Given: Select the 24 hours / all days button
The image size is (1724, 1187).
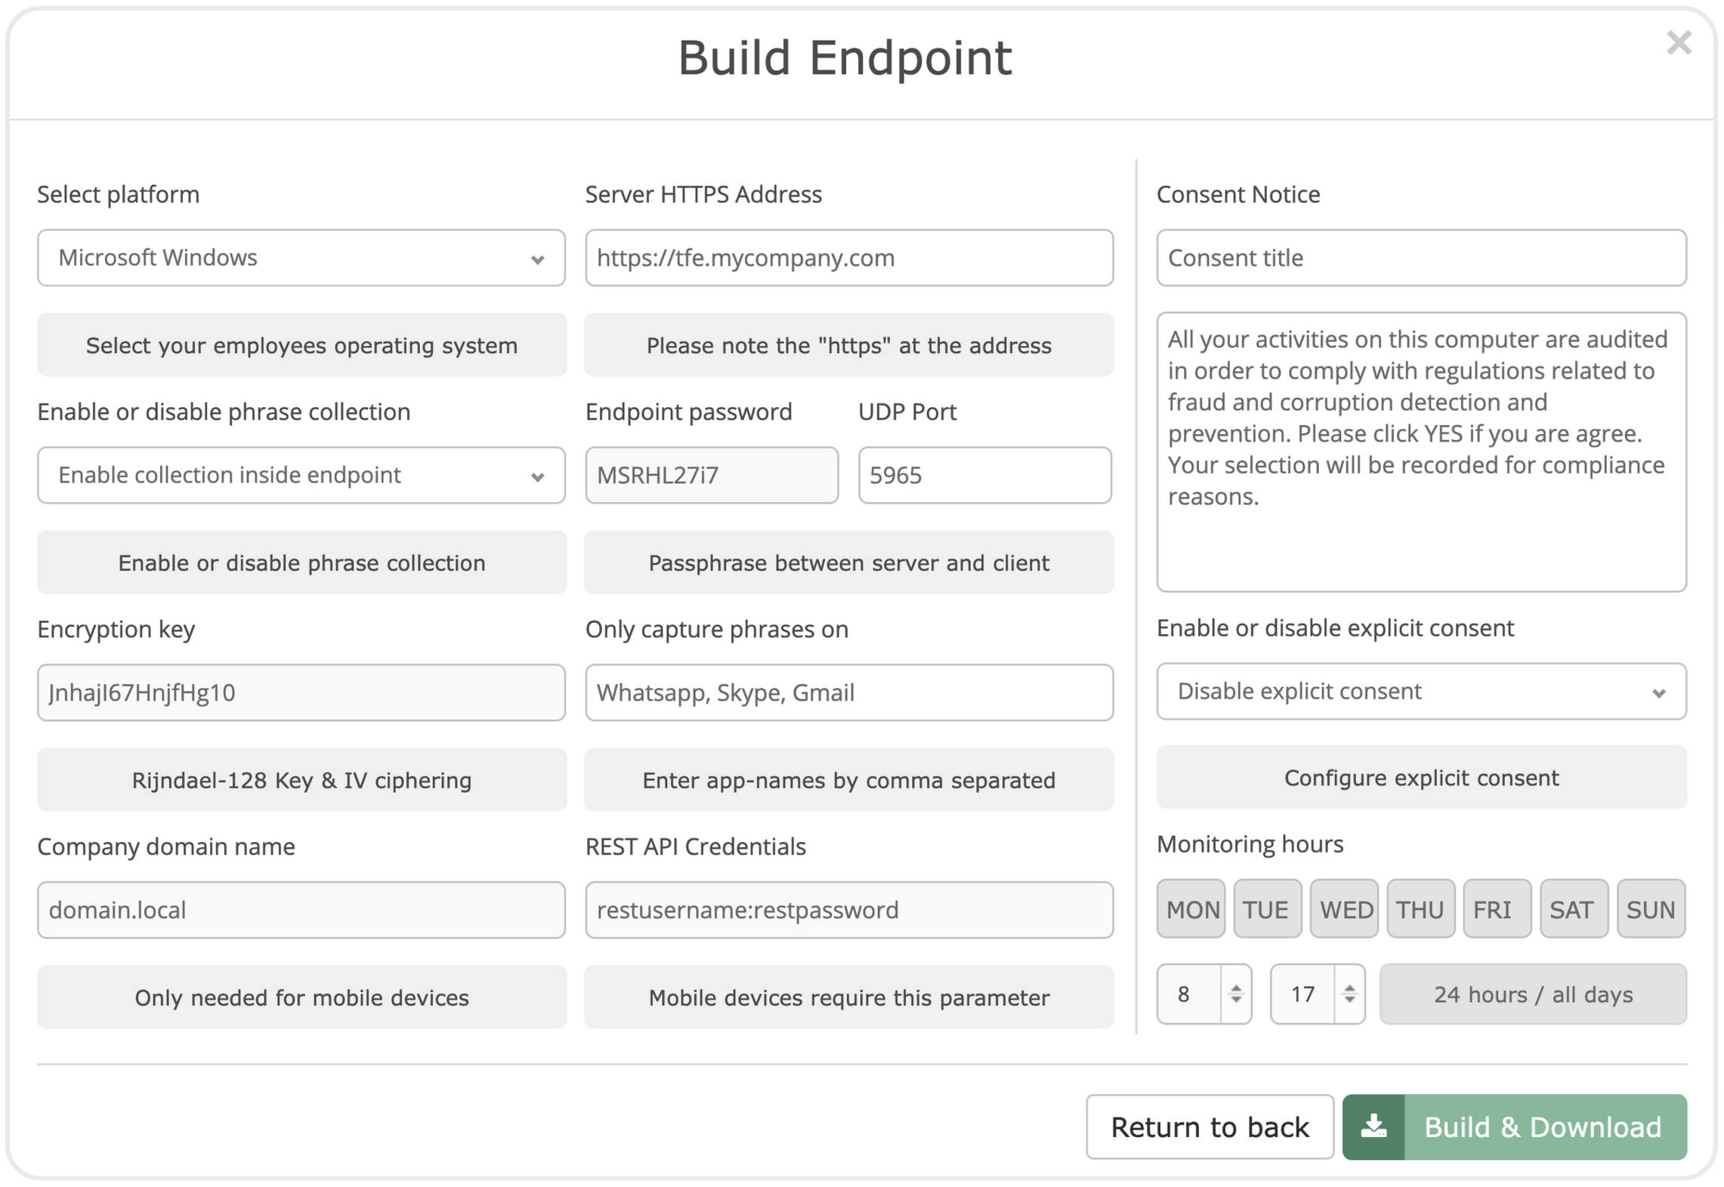Looking at the screenshot, I should [1533, 994].
